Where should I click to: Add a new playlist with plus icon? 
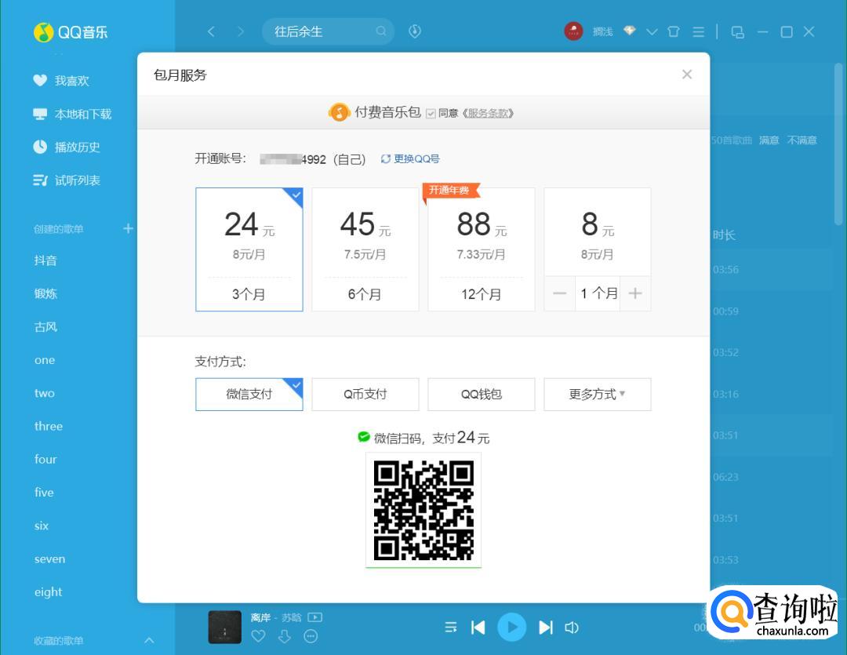tap(128, 228)
